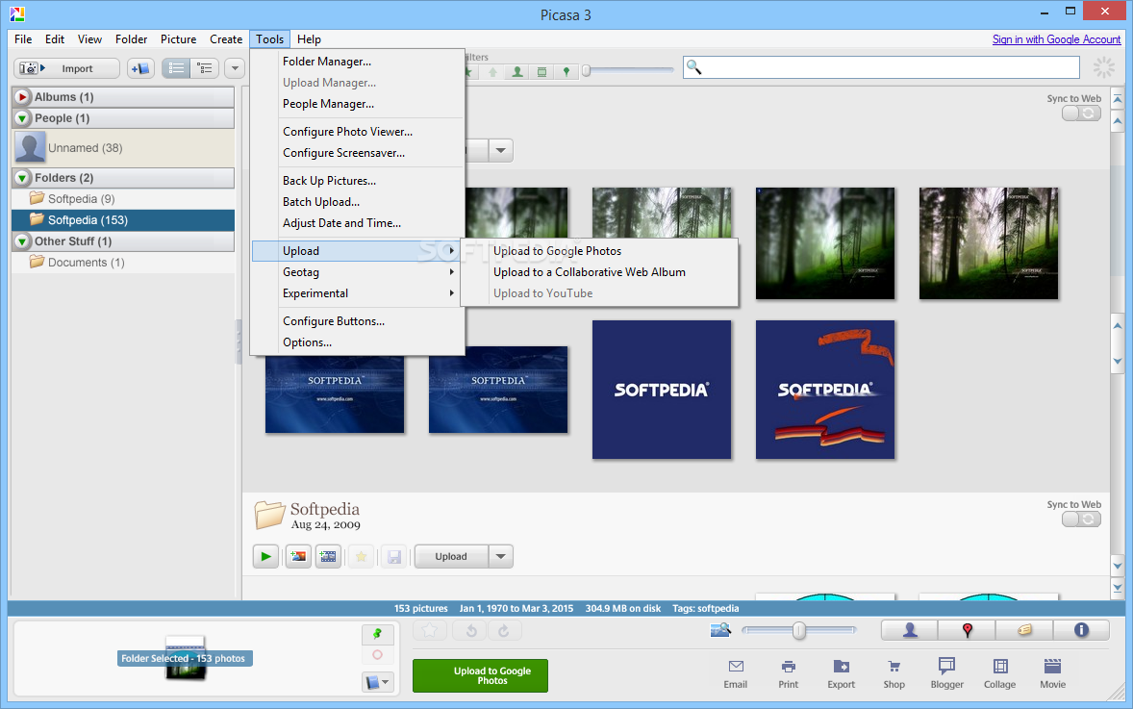The image size is (1133, 709).
Task: Show the Tags panel
Action: pos(1024,630)
